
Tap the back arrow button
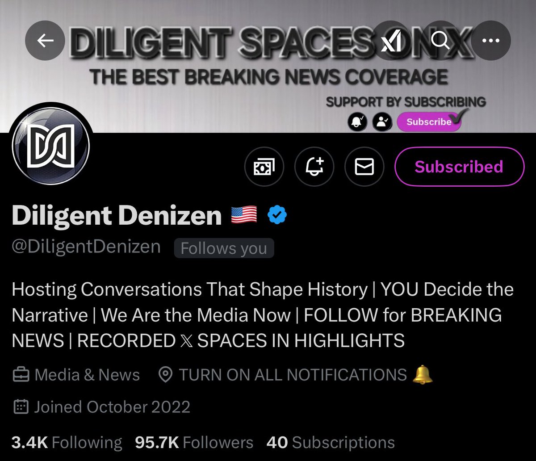(45, 42)
